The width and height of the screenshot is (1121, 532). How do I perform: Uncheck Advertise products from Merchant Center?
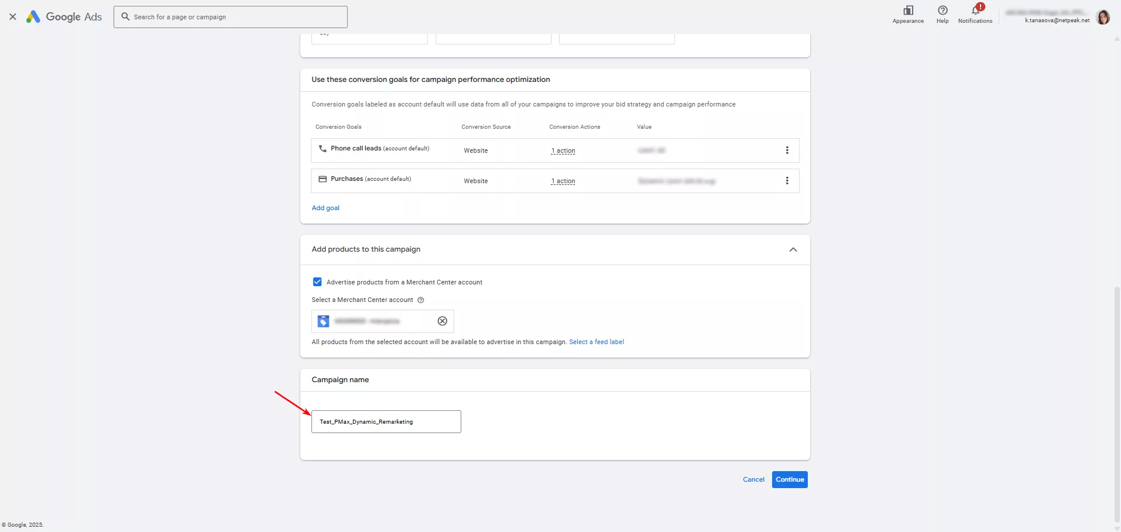pos(317,282)
